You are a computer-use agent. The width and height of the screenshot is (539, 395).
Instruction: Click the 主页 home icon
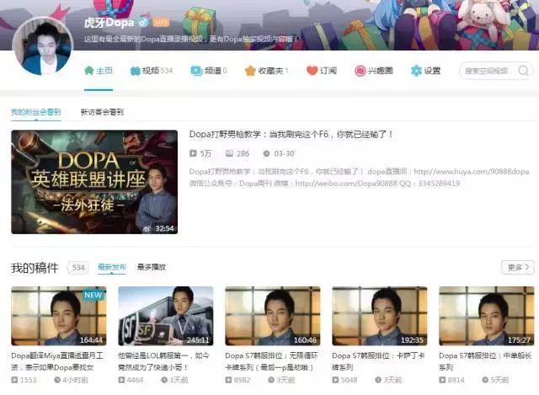click(x=88, y=71)
